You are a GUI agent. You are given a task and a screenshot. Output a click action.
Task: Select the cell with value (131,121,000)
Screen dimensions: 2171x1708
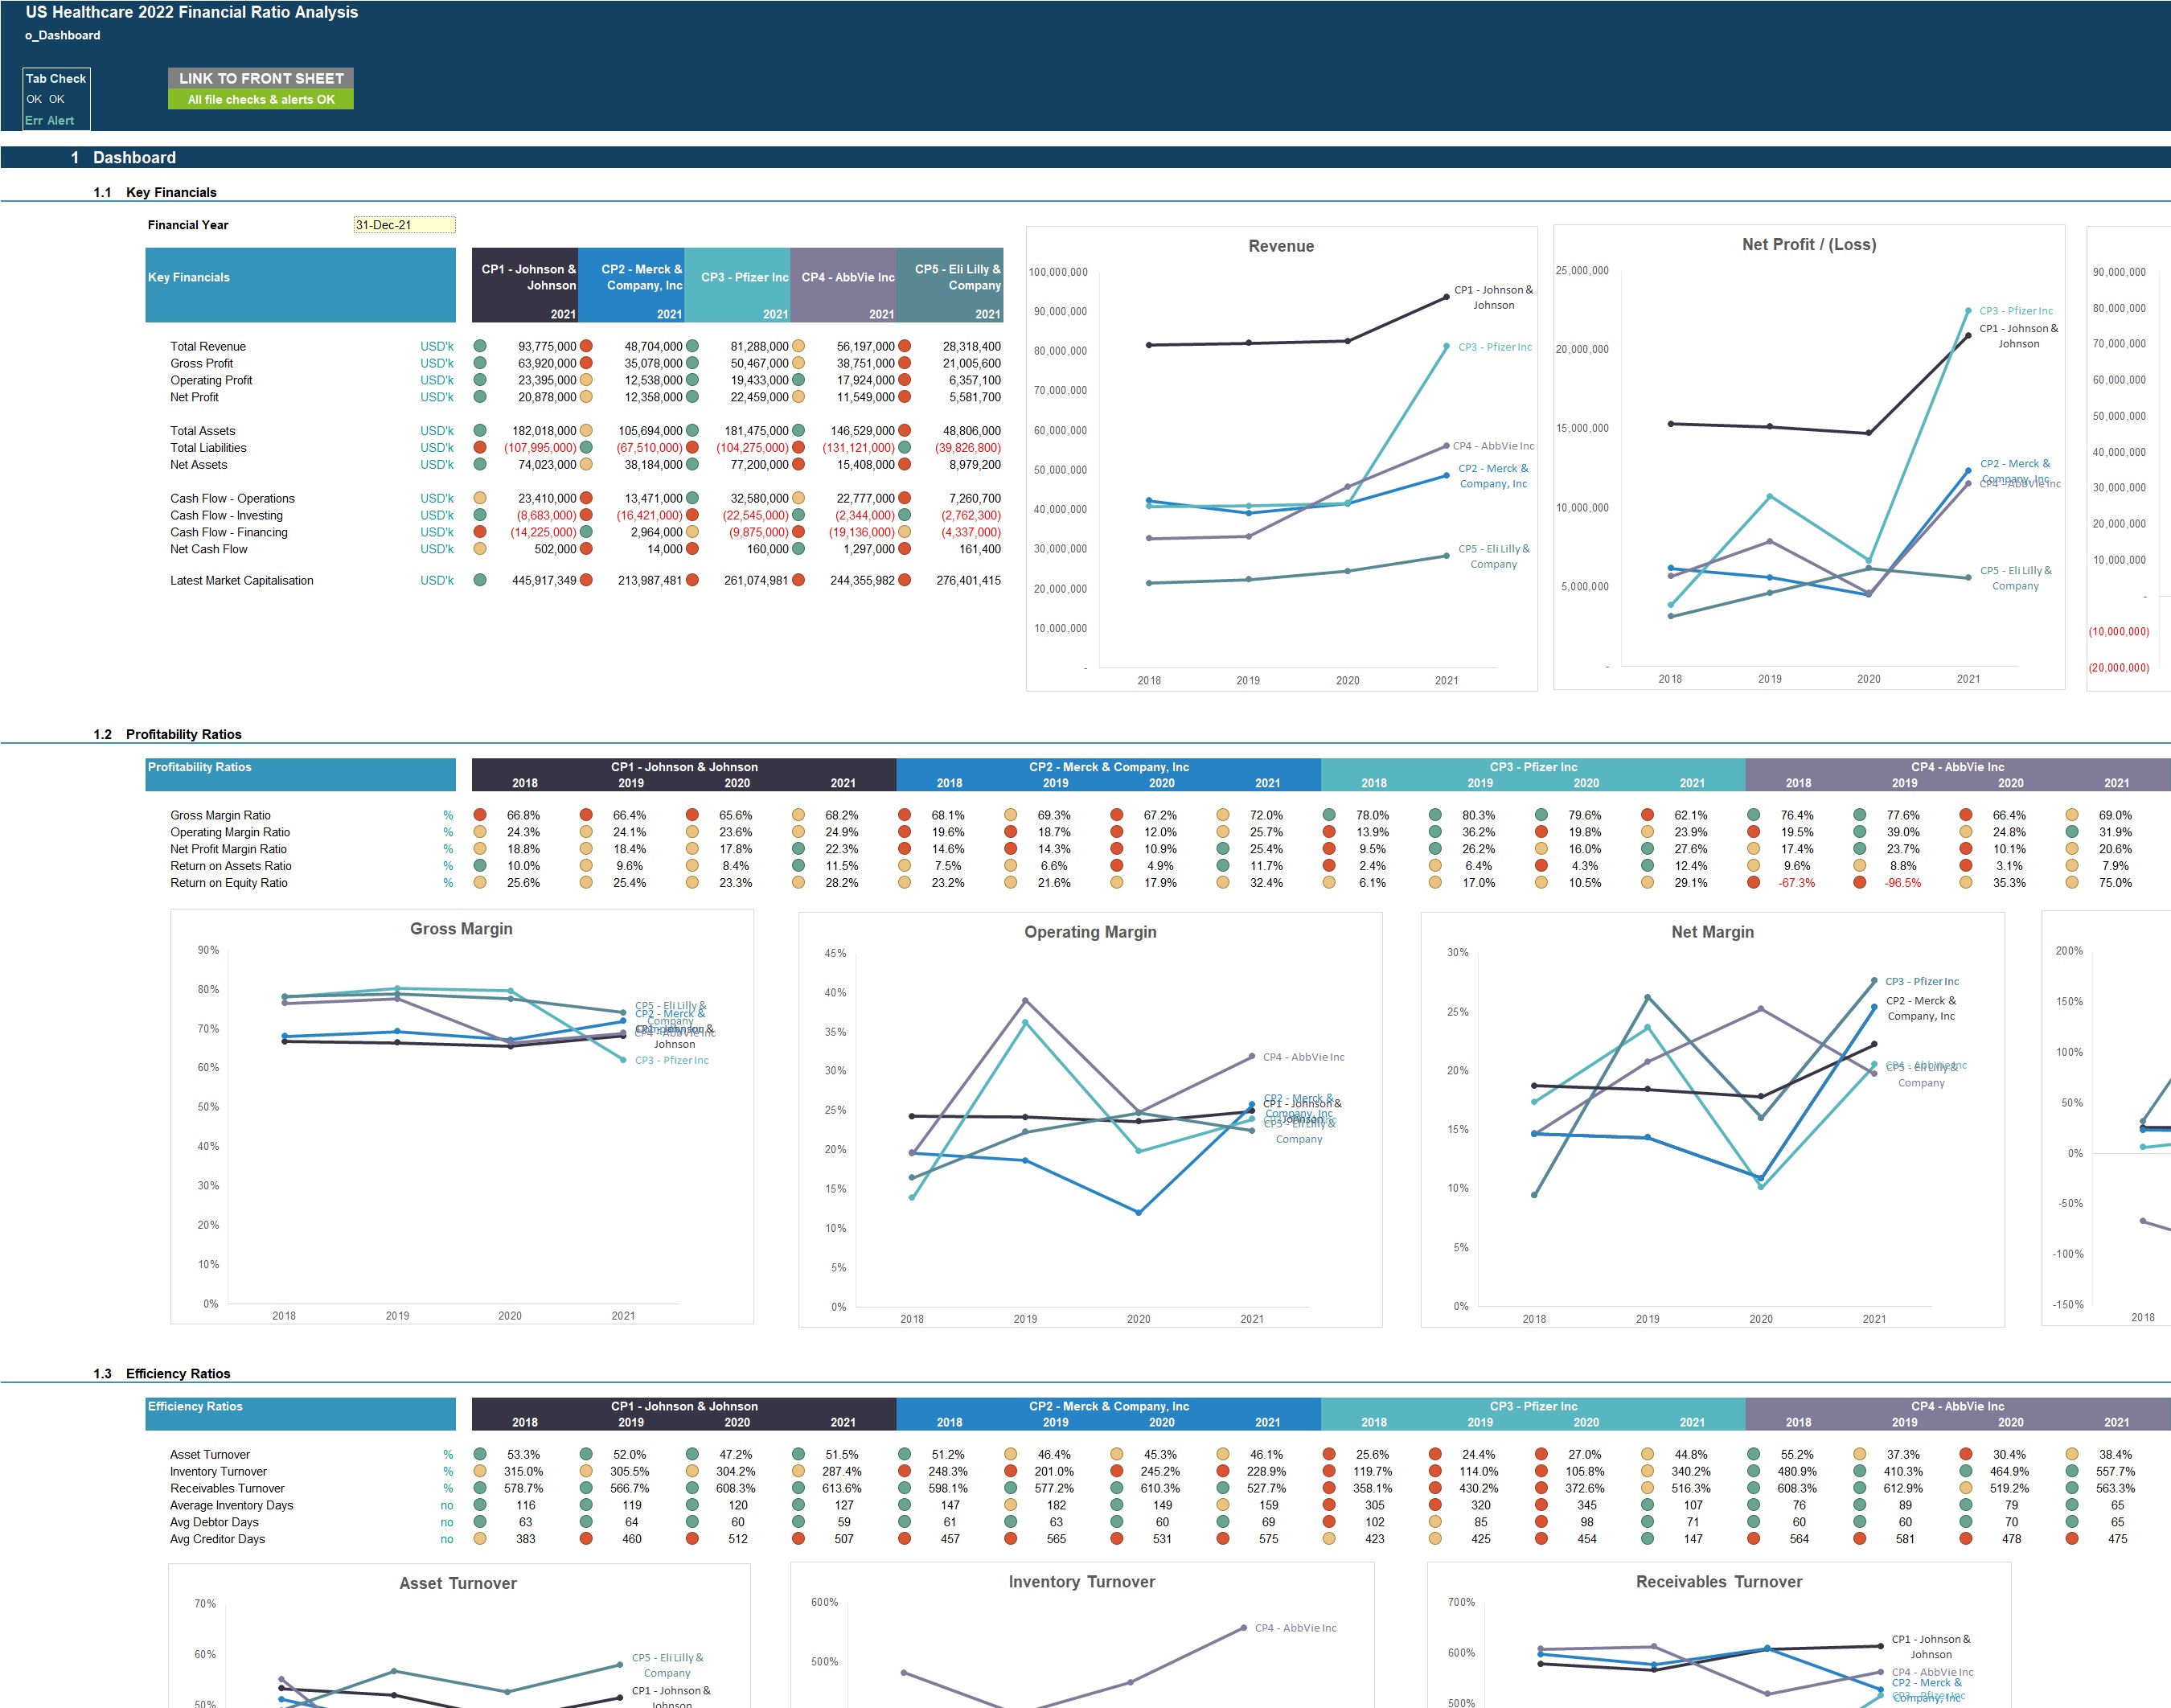858,447
